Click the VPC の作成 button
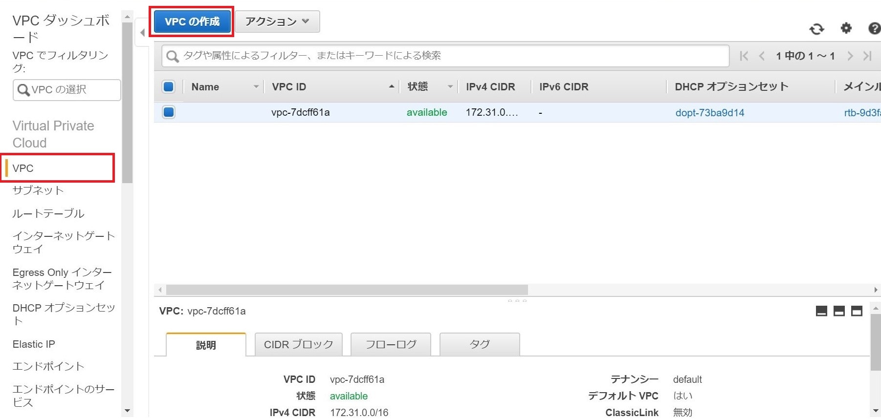The image size is (881, 419). coord(192,21)
